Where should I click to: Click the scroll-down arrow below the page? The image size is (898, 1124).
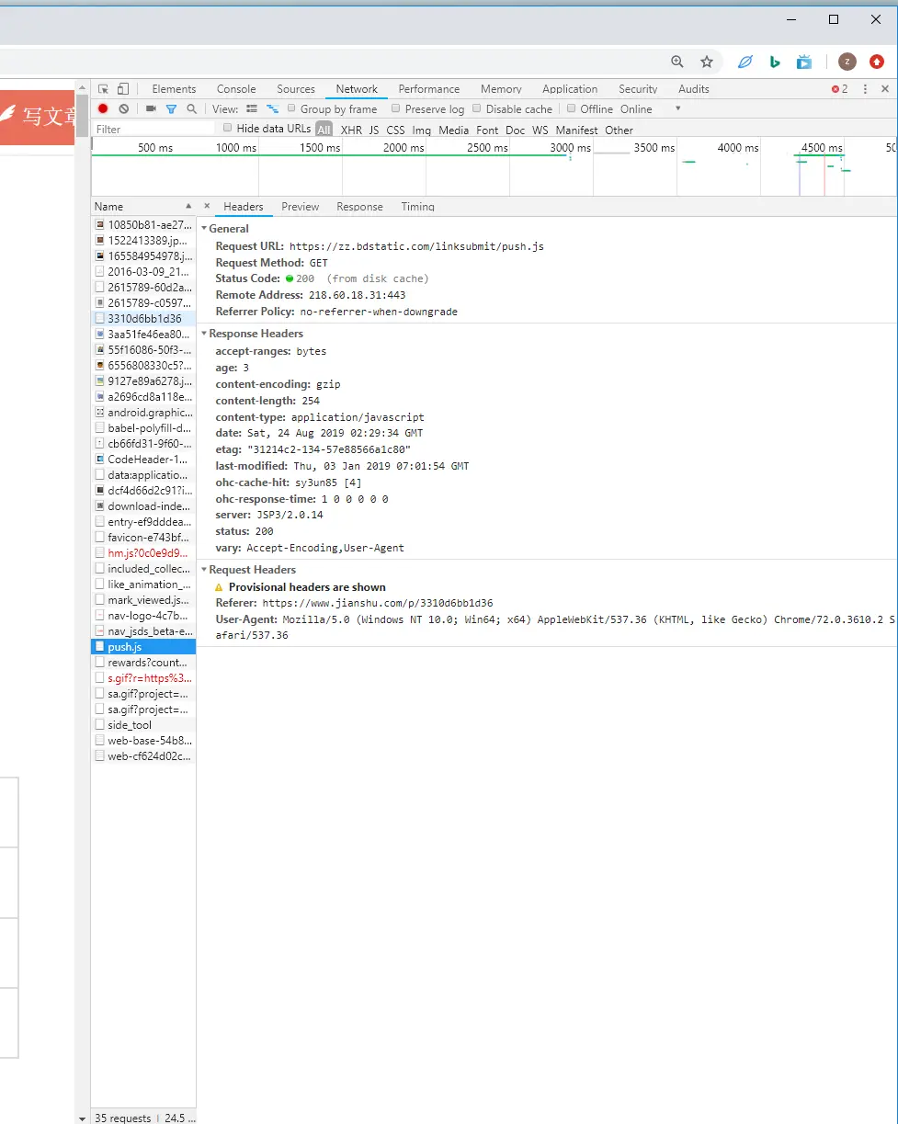(82, 1118)
